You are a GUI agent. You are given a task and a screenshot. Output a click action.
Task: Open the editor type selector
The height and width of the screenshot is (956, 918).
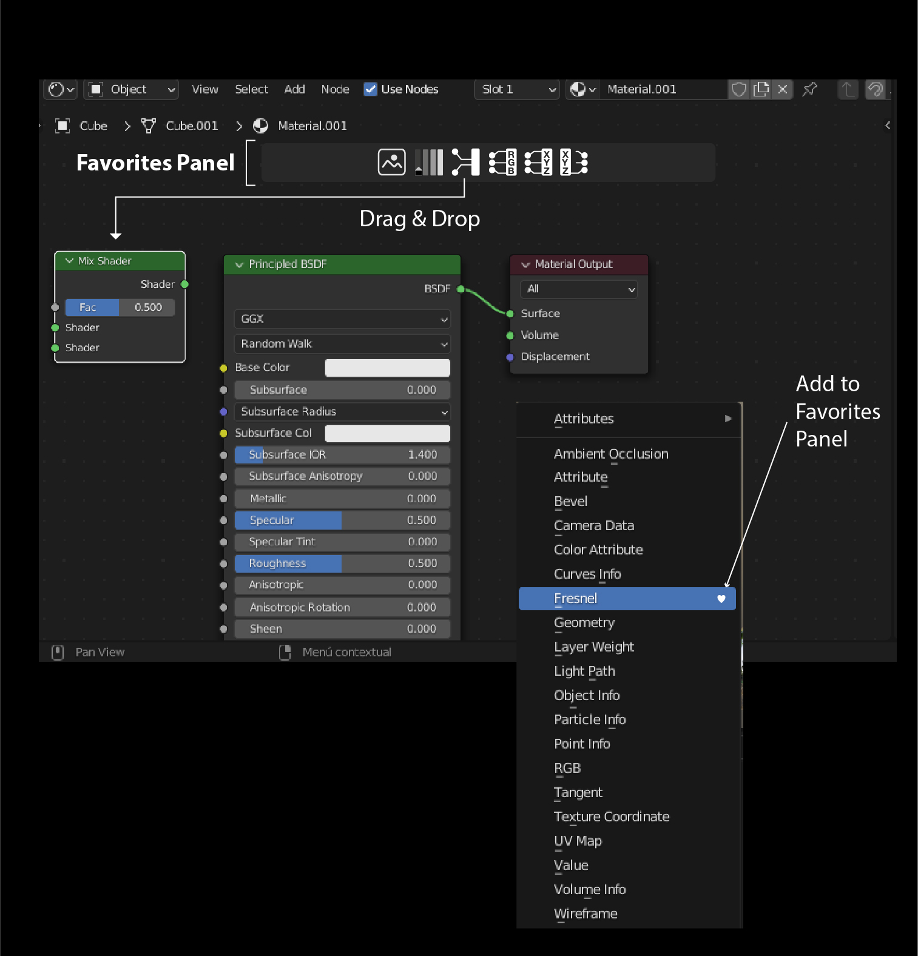click(x=61, y=90)
